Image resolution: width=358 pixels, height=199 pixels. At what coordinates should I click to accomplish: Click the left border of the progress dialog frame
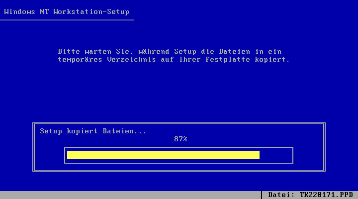tap(33, 147)
